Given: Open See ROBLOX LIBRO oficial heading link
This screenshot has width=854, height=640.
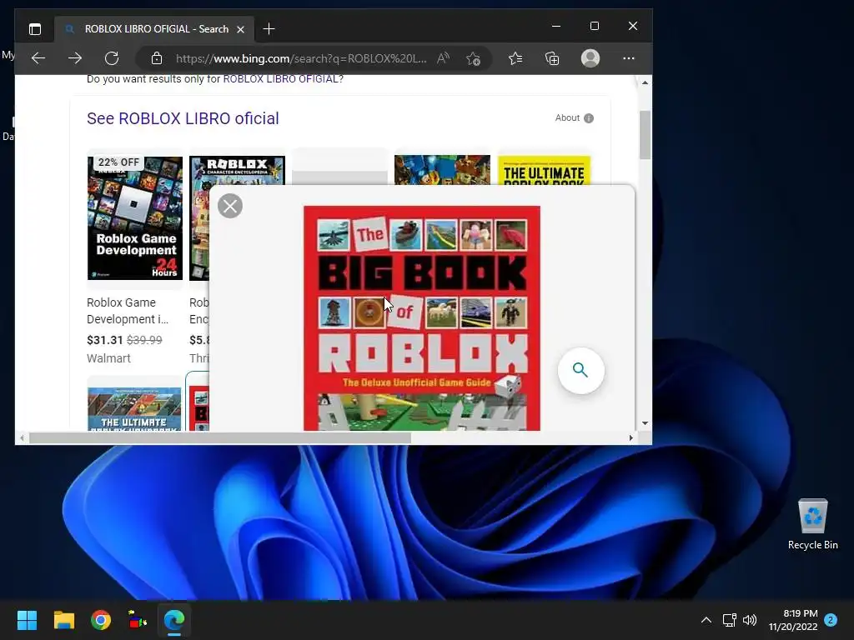Looking at the screenshot, I should tap(183, 118).
